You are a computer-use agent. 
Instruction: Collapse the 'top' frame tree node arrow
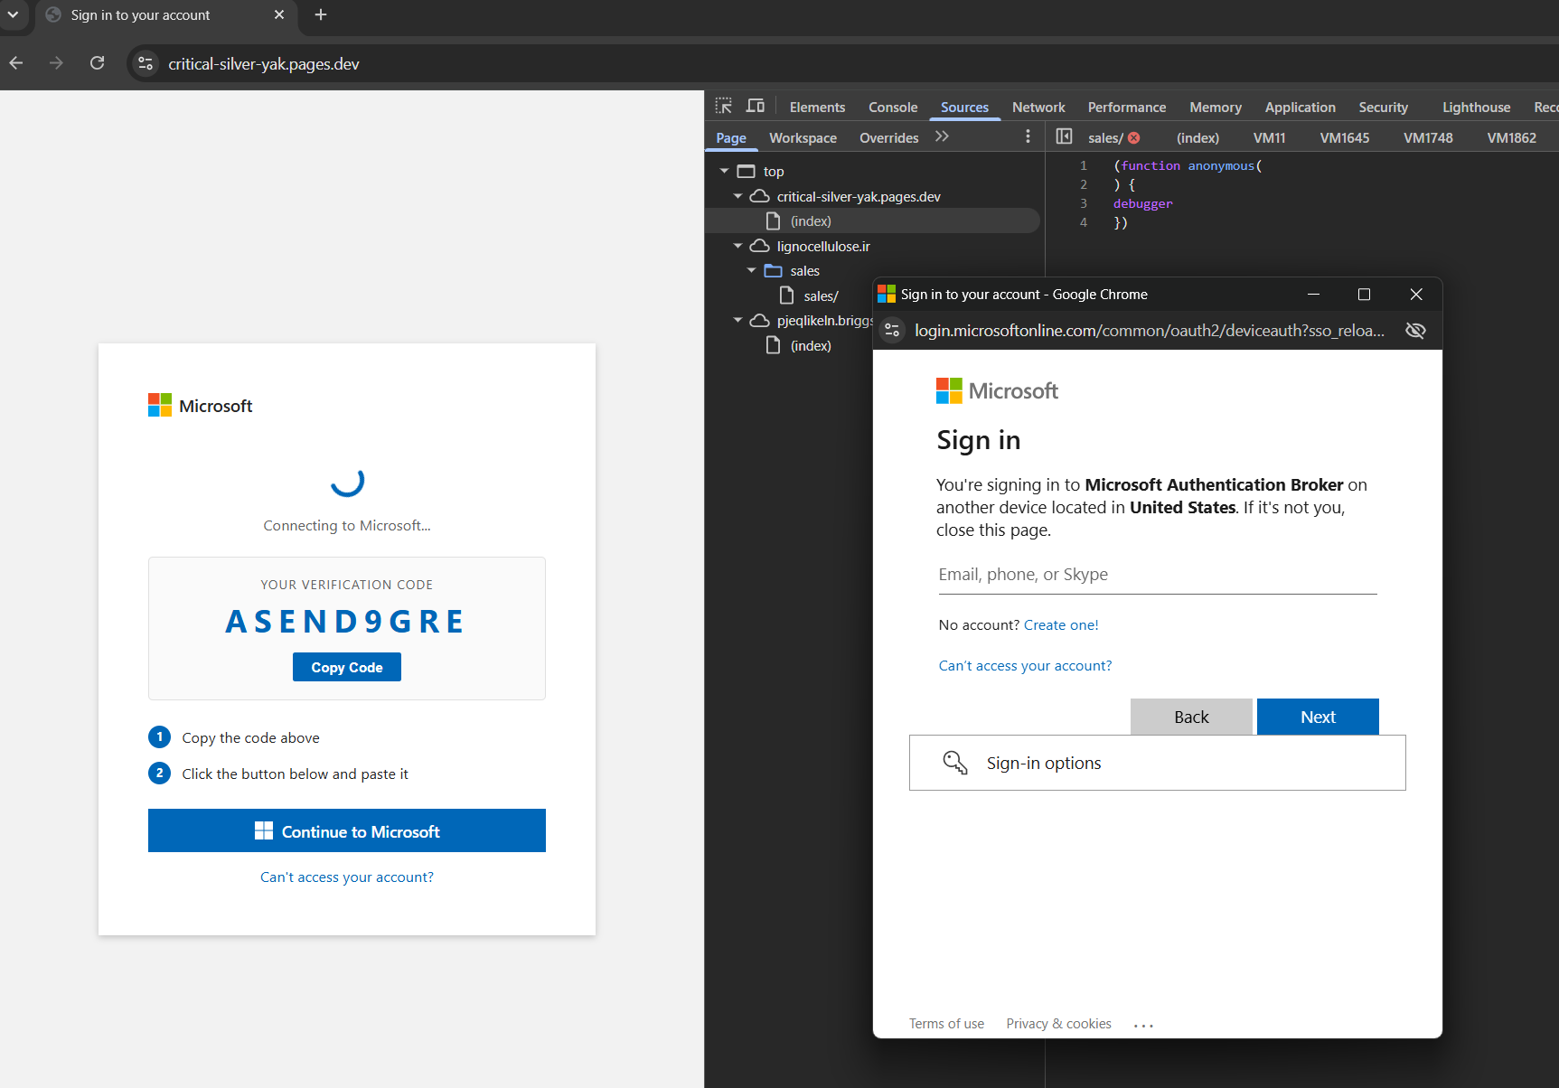point(724,171)
